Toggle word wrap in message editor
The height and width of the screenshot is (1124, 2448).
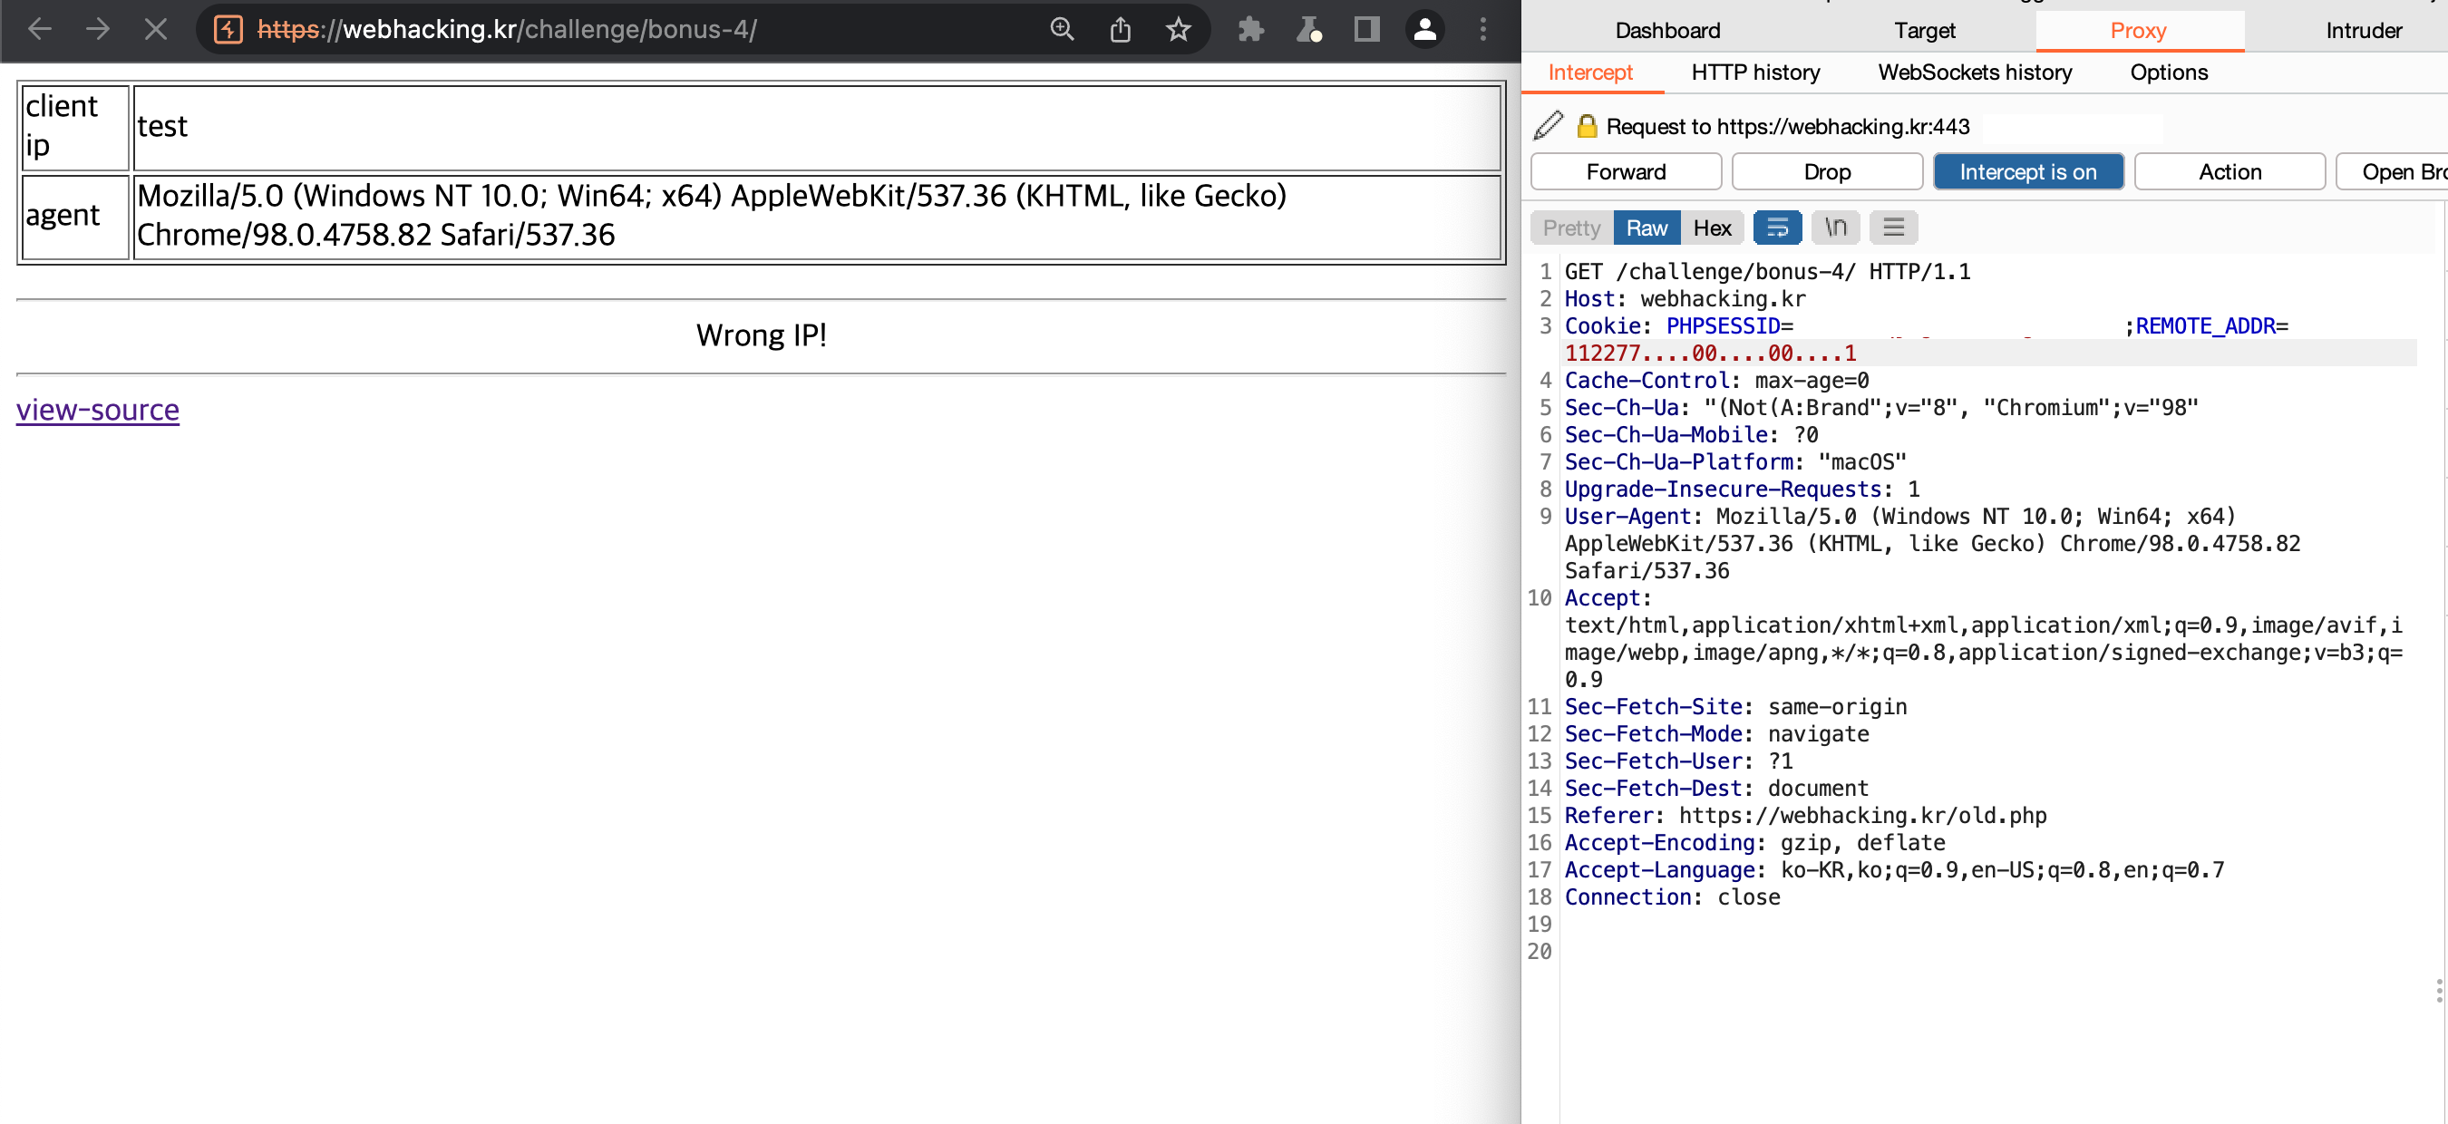click(x=1777, y=228)
